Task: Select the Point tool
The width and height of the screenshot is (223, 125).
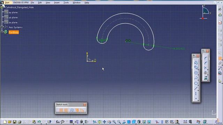Action: (x=196, y=98)
